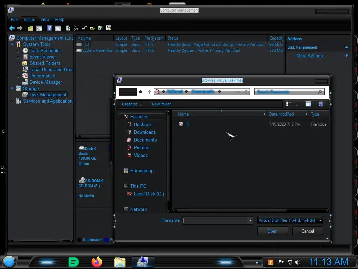This screenshot has width=358, height=269.
Task: Select the System Reserved volume row
Action: [179, 50]
